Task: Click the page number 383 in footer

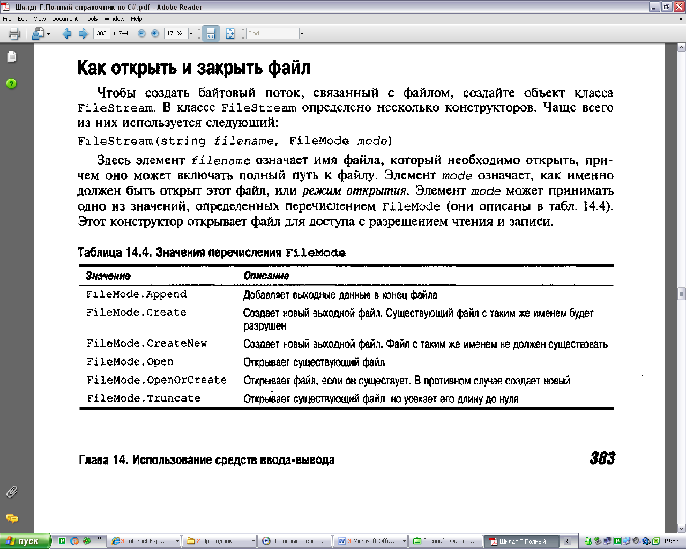Action: point(602,458)
